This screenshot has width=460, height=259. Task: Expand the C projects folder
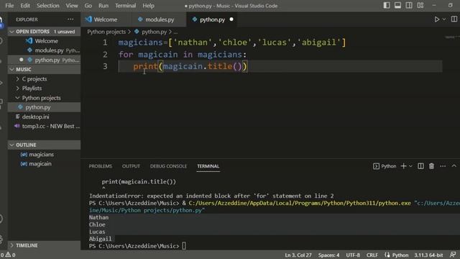(x=44, y=78)
